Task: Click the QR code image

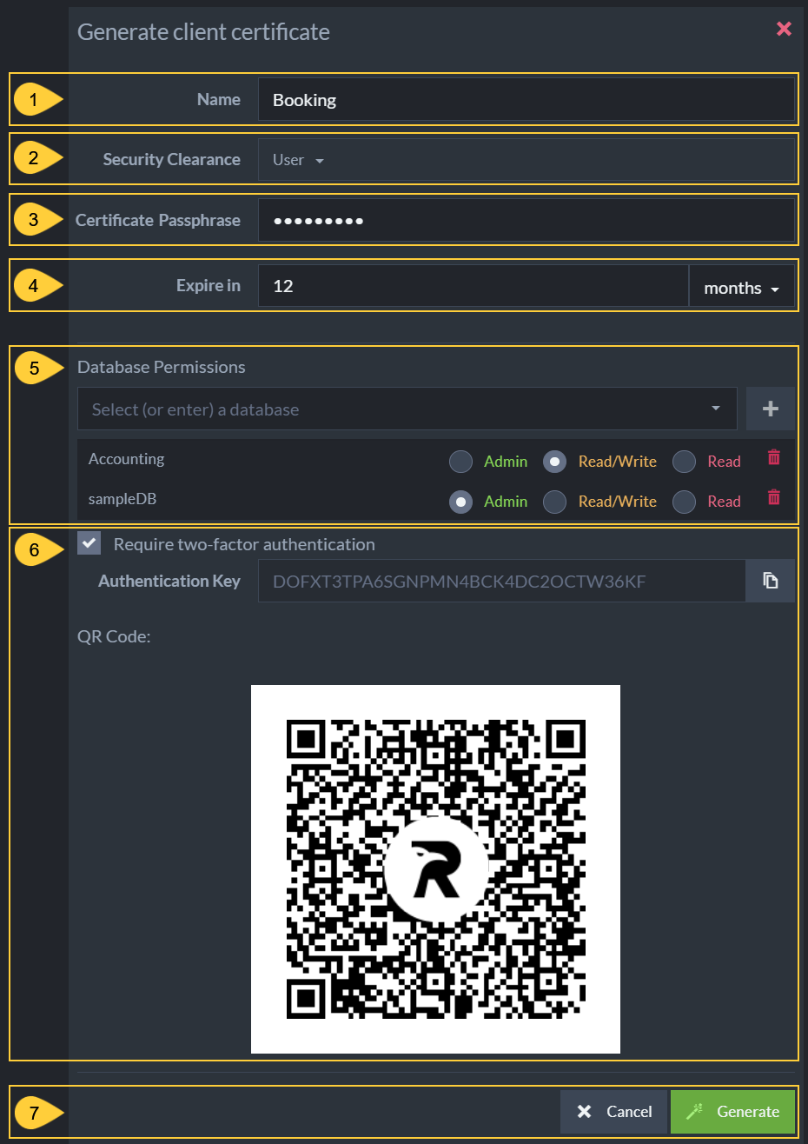Action: pos(435,869)
